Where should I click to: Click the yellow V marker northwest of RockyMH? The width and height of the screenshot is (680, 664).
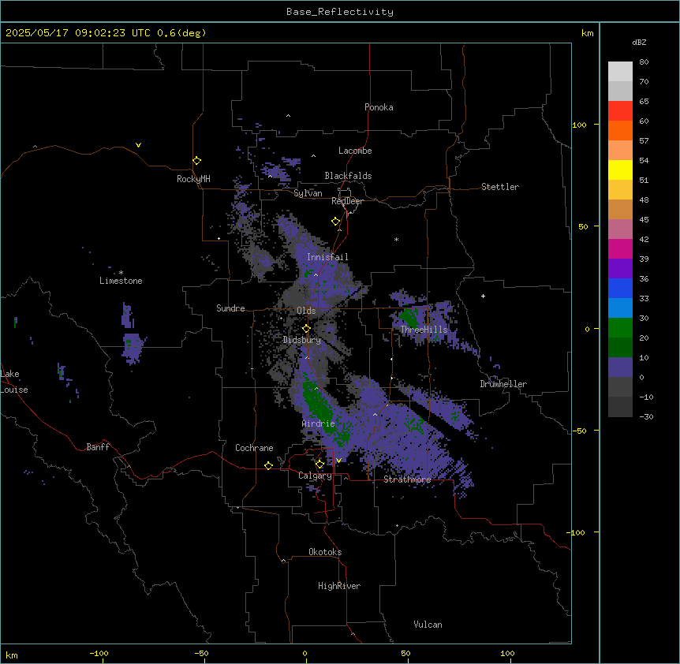(x=138, y=145)
